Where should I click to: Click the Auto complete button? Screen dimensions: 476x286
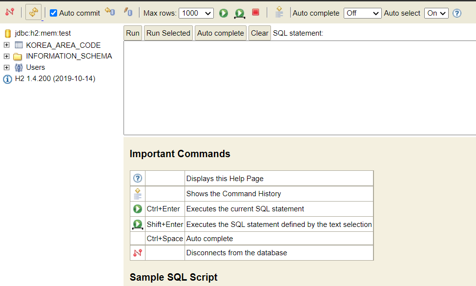pyautogui.click(x=220, y=33)
